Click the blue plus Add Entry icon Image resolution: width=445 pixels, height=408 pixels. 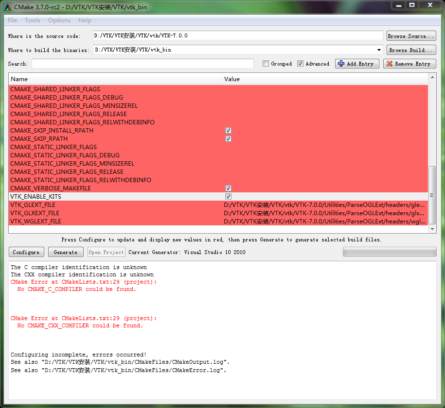pos(341,64)
